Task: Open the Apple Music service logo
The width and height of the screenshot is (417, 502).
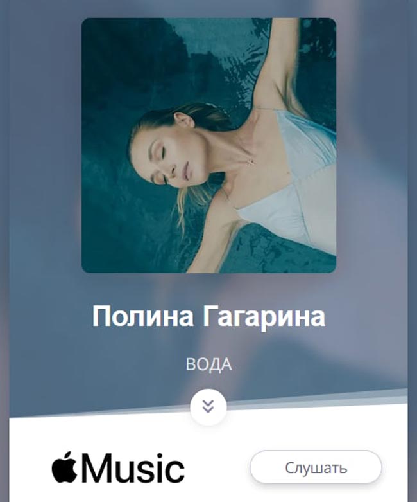Action: click(118, 467)
